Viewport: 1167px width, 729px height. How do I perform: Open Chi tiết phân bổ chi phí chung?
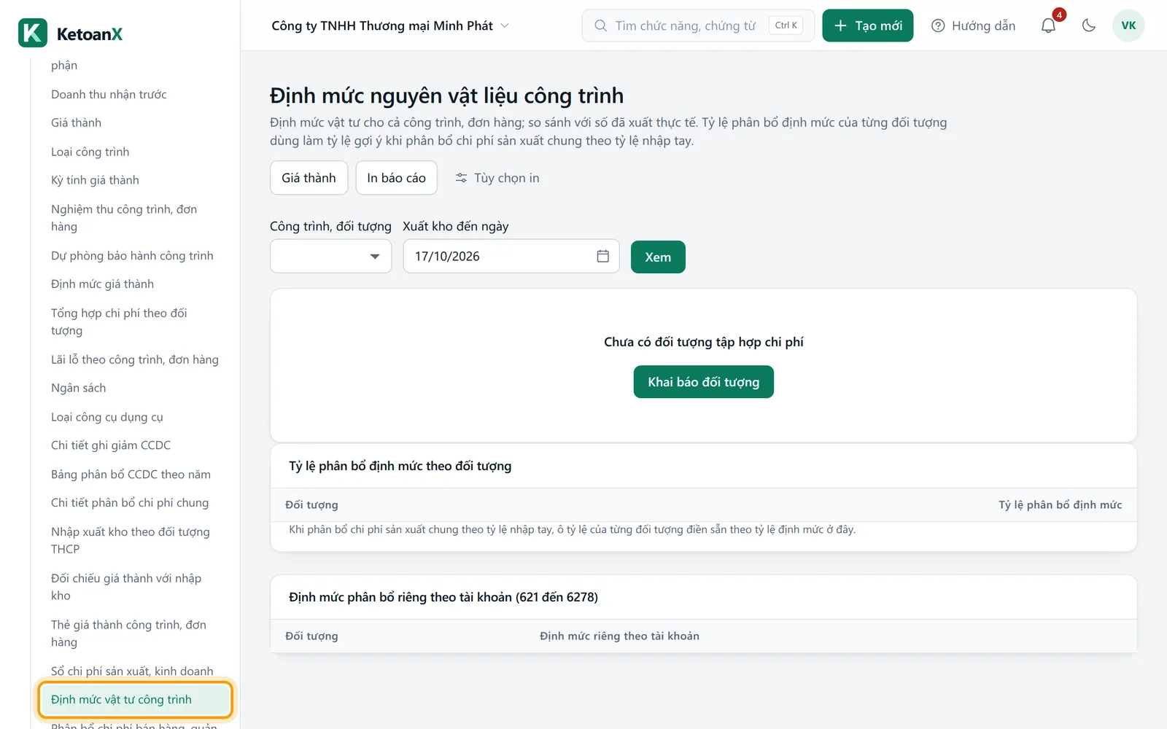pos(130,502)
